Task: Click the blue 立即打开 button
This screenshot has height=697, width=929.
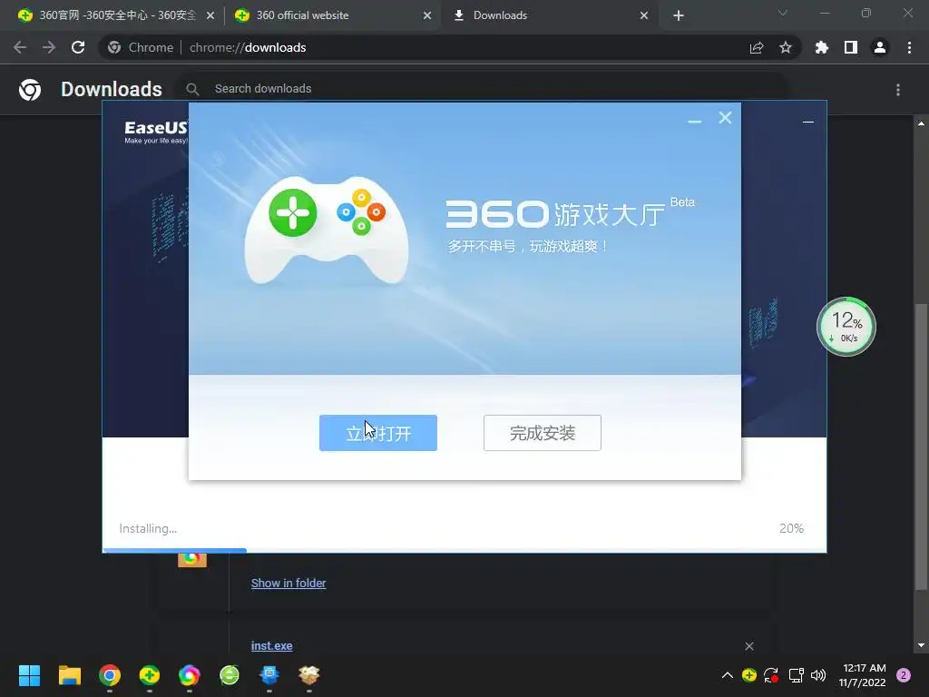Action: click(378, 433)
